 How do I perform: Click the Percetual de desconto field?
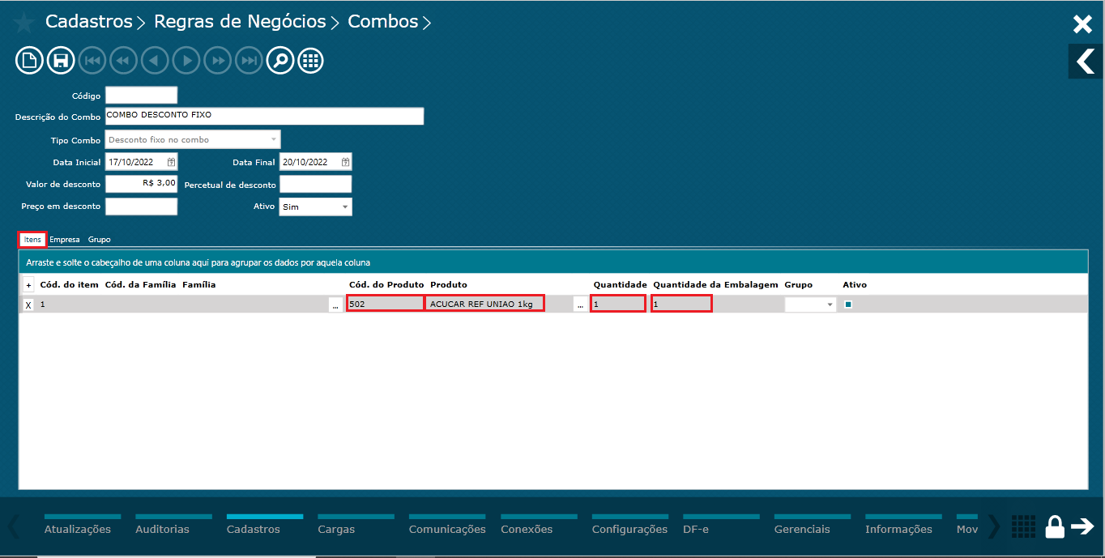click(316, 184)
